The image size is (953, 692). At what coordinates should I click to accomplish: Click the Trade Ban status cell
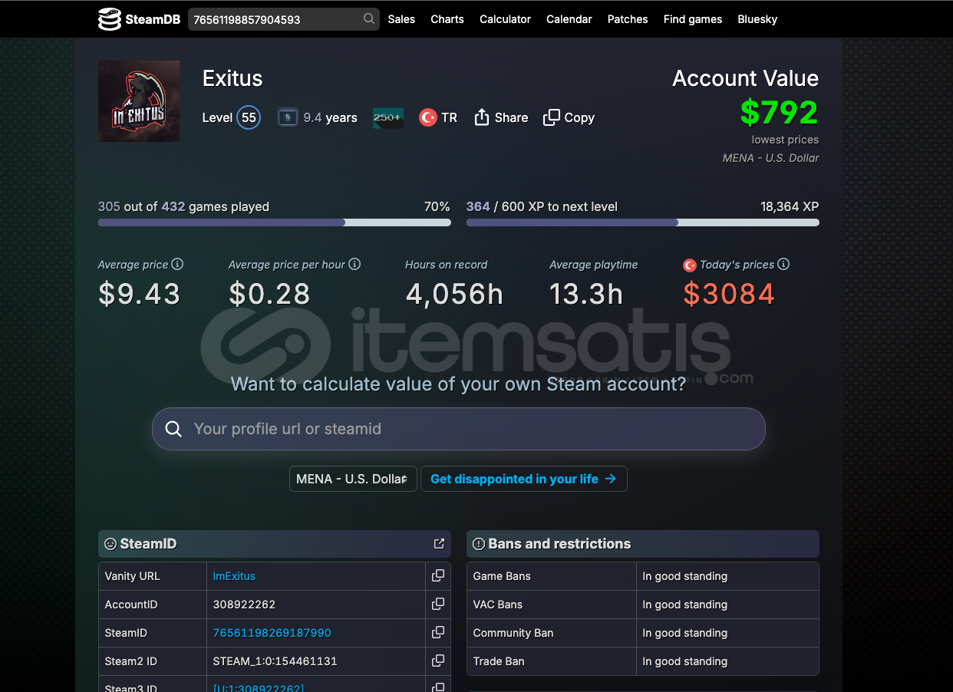(x=727, y=661)
